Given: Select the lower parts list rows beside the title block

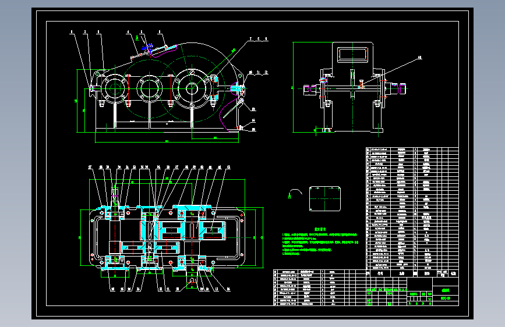Looking at the screenshot, I should (x=320, y=287).
